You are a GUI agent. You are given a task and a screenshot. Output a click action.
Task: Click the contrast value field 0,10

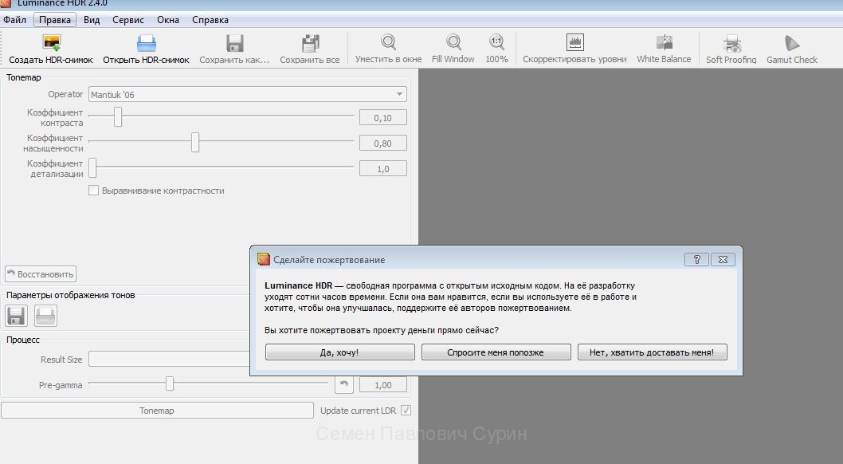click(x=382, y=118)
